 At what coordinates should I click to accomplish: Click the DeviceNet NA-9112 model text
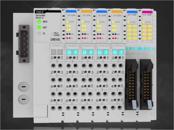[40, 17]
